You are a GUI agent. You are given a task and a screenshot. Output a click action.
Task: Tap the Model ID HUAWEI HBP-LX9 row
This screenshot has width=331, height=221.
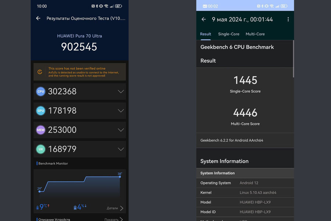point(245,212)
